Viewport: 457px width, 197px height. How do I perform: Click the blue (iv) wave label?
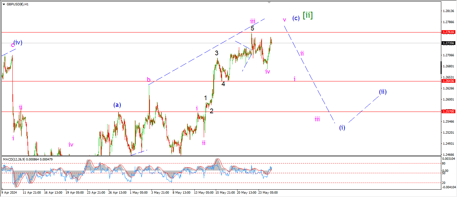(18, 43)
